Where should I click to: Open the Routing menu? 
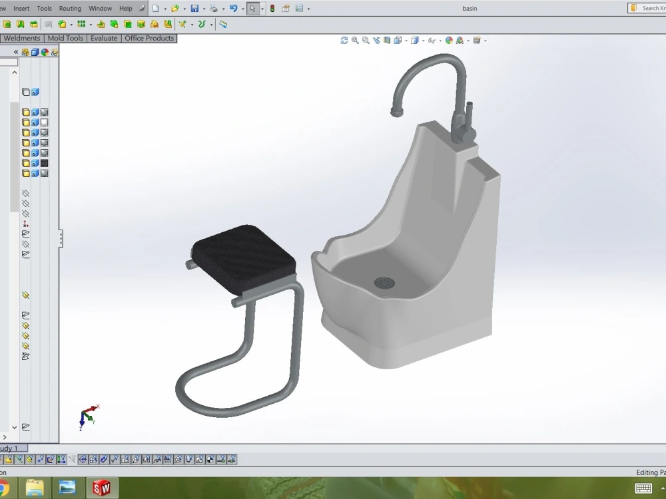coord(70,9)
